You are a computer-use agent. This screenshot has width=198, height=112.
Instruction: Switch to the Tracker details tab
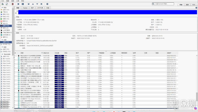(x=25, y=8)
